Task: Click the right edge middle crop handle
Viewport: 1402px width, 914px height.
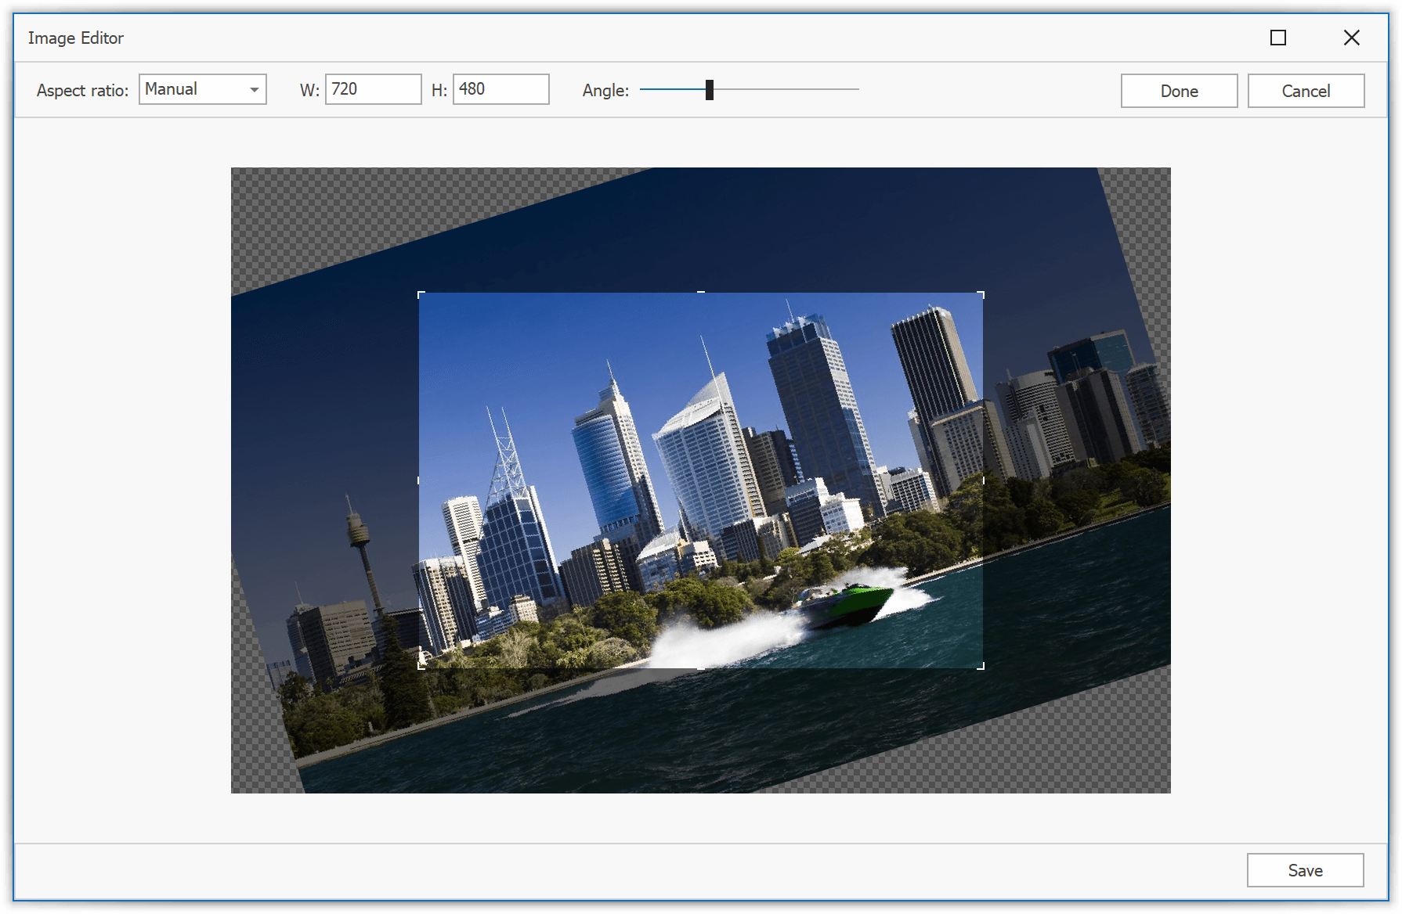Action: pyautogui.click(x=983, y=480)
